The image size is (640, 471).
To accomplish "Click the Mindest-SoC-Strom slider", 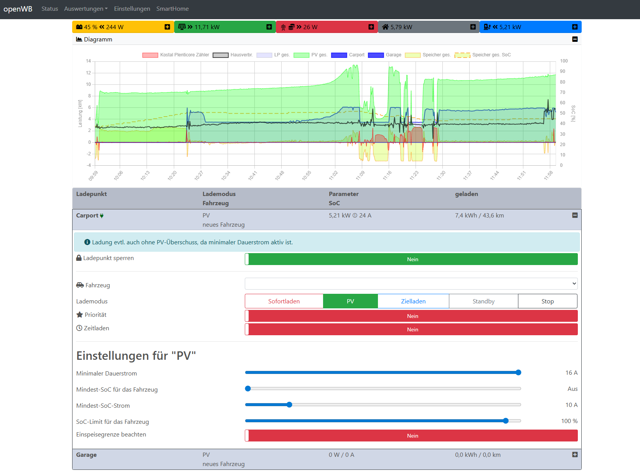I will tap(383, 405).
